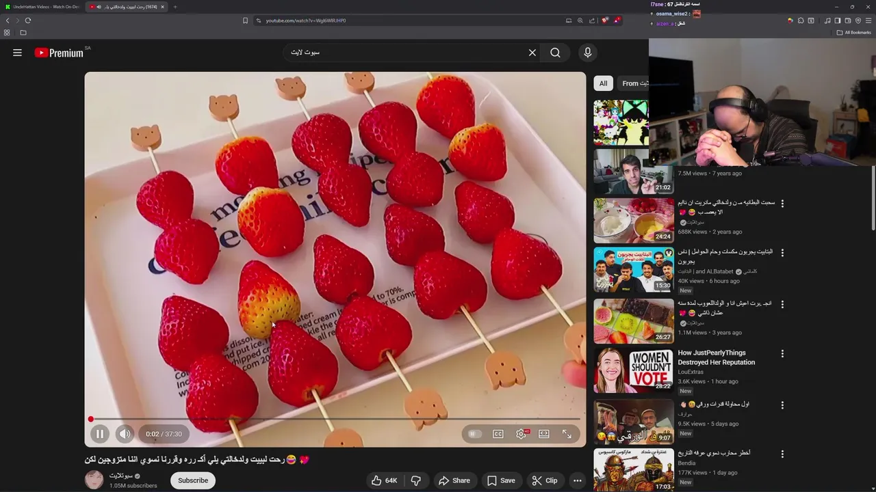Toggle the browser sidebar panel icon

(838, 21)
